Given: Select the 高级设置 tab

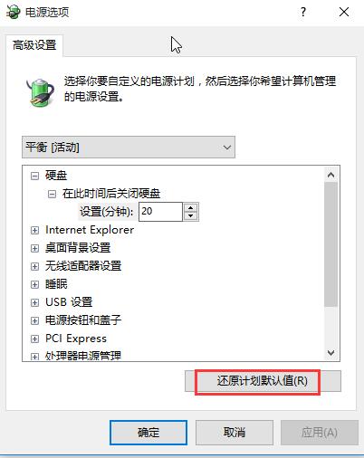Looking at the screenshot, I should coord(34,45).
